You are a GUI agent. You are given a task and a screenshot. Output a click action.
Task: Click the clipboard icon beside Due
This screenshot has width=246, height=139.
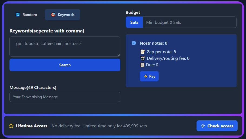click(x=142, y=65)
